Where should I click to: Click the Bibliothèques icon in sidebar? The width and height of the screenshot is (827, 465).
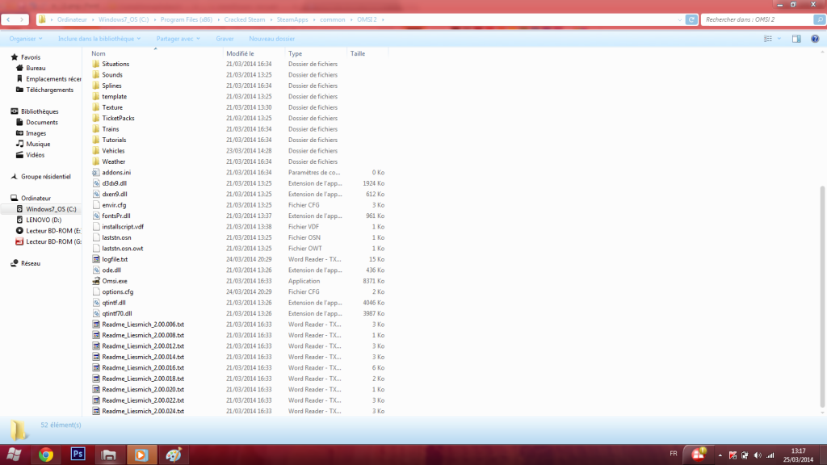pos(15,111)
